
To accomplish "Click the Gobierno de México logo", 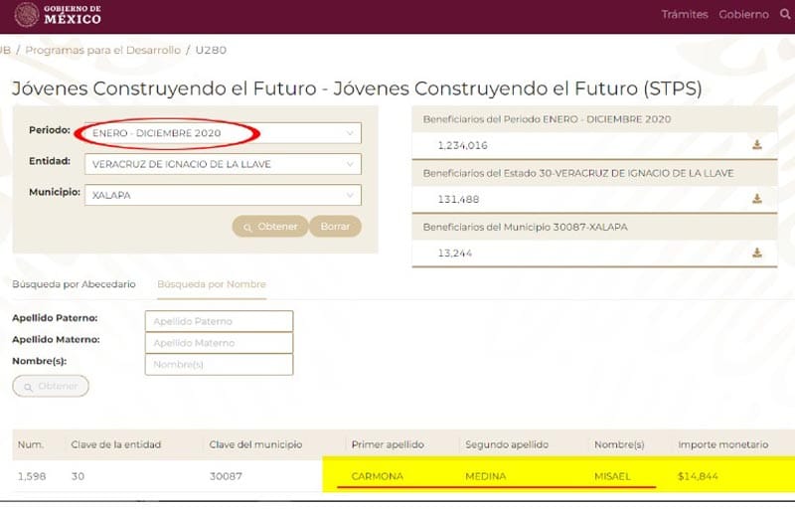I will click(58, 15).
